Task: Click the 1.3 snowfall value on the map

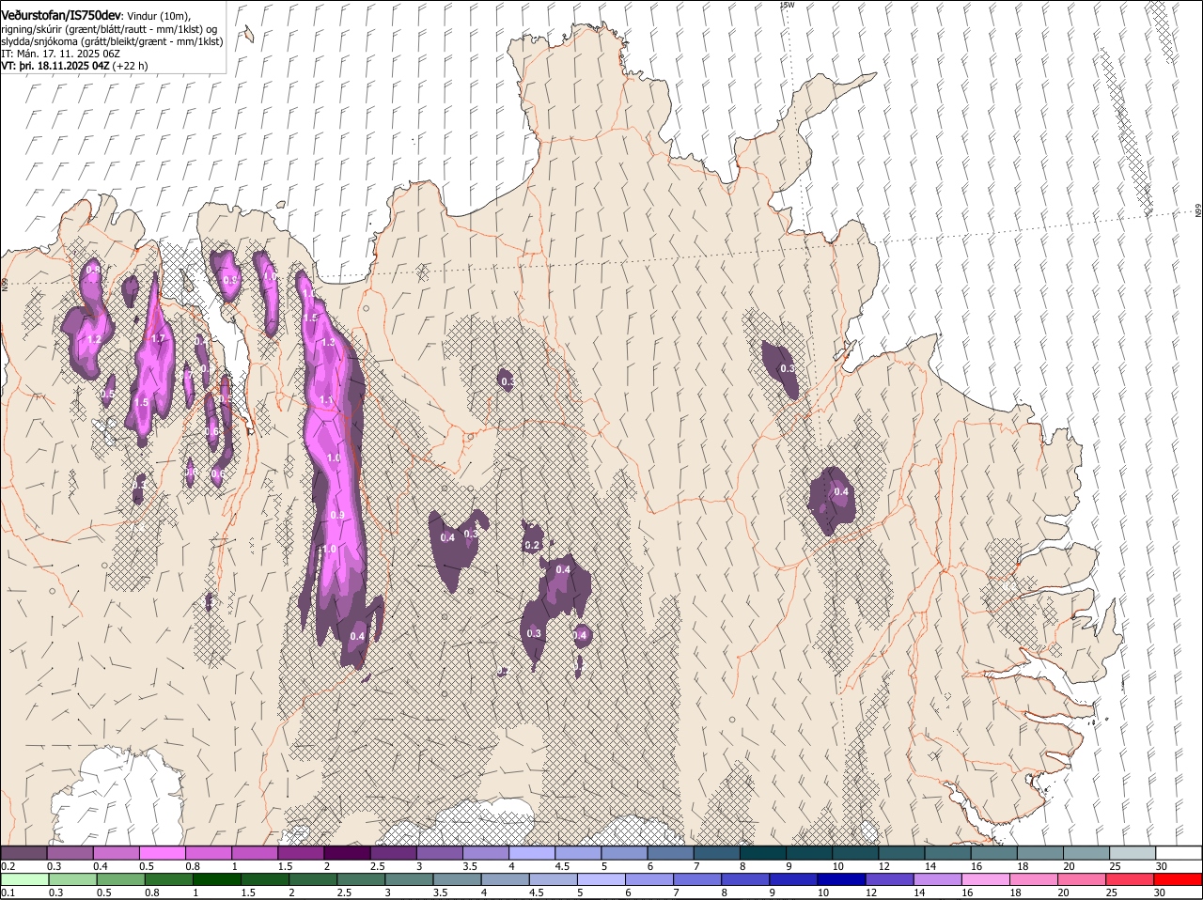Action: click(x=328, y=343)
